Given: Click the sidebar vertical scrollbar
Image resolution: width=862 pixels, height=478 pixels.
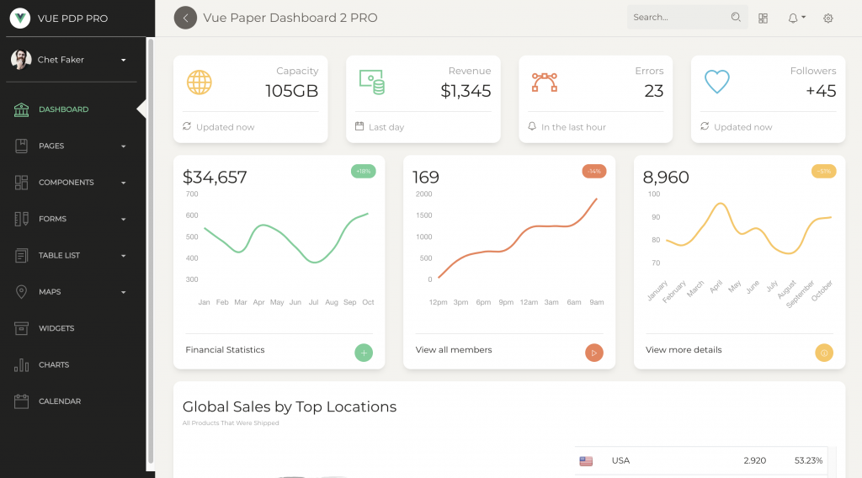Looking at the screenshot, I should pos(151,252).
